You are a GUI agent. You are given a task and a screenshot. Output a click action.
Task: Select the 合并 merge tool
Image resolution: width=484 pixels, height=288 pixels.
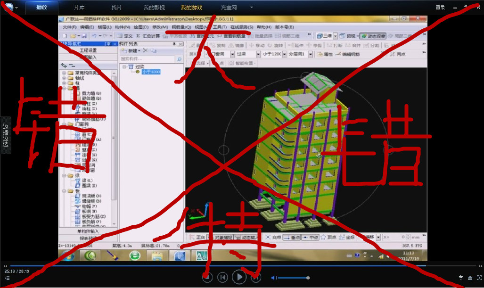(x=353, y=45)
